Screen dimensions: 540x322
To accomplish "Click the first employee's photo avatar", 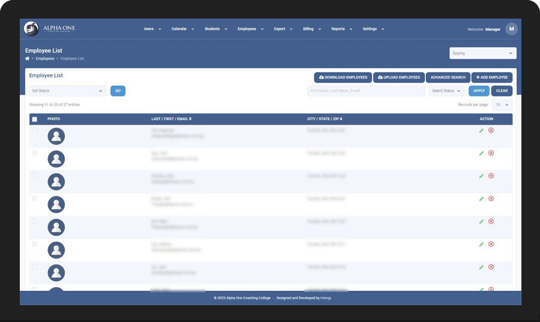I will 56,136.
